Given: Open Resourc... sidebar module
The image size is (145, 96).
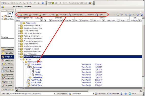Looking at the screenshot, I should coord(8,82).
